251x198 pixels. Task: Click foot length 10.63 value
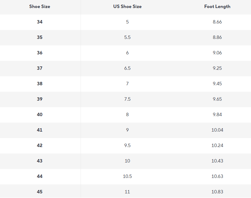(217, 176)
